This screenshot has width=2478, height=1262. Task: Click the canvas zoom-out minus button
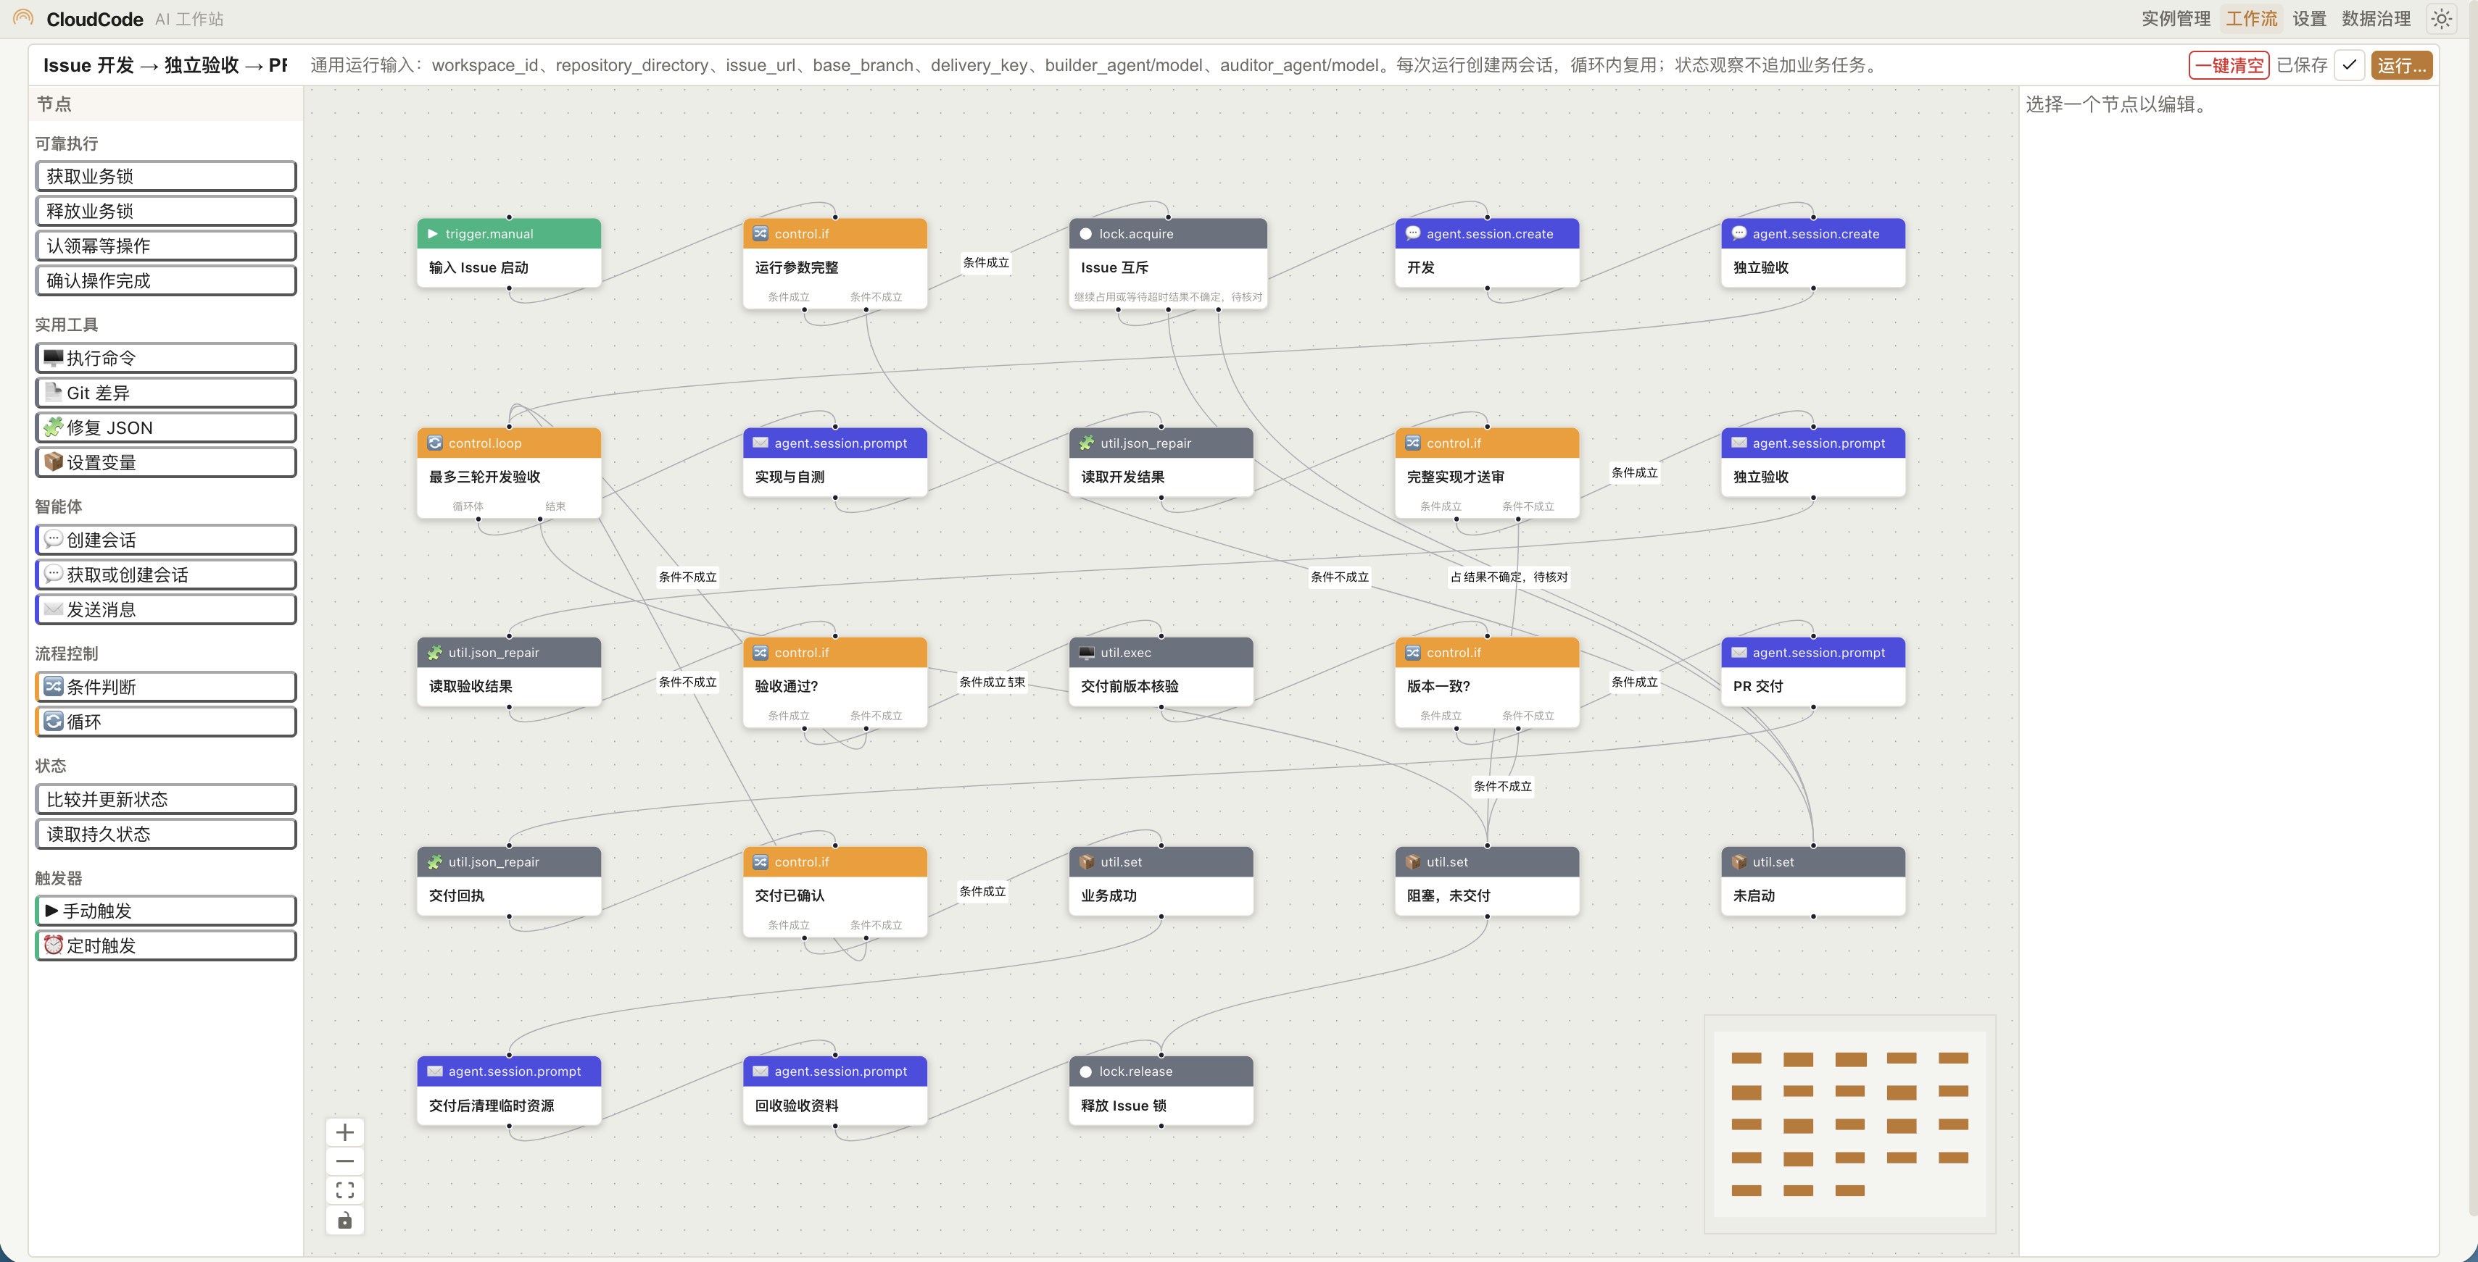tap(344, 1161)
